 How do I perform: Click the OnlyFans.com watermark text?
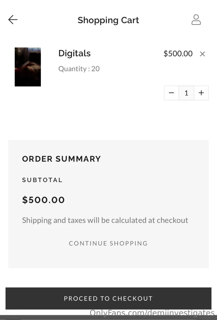(152, 313)
